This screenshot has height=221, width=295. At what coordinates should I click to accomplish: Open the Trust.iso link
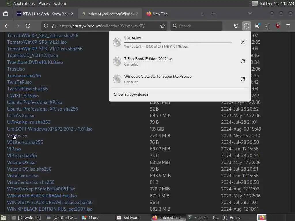[x=16, y=69]
